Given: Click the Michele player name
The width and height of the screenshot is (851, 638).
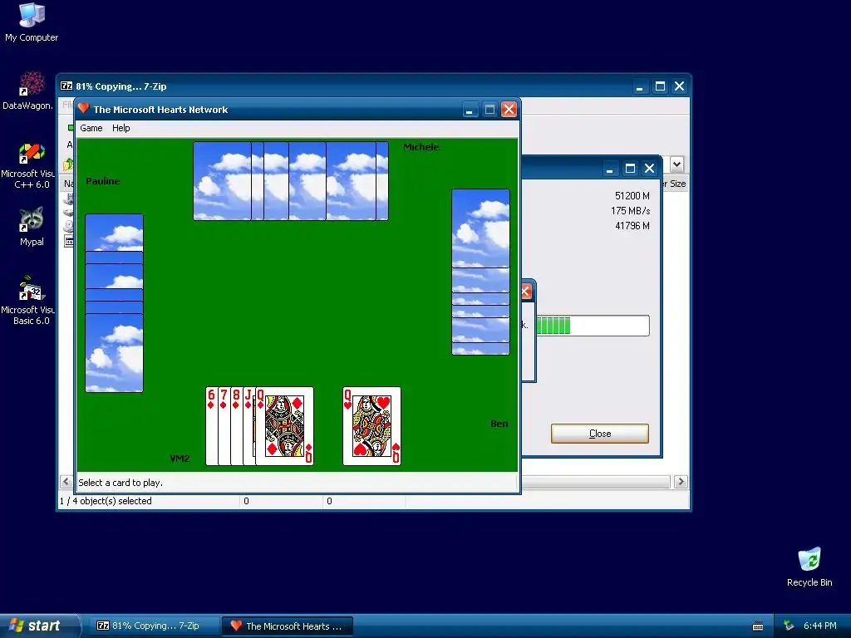Looking at the screenshot, I should (x=421, y=147).
